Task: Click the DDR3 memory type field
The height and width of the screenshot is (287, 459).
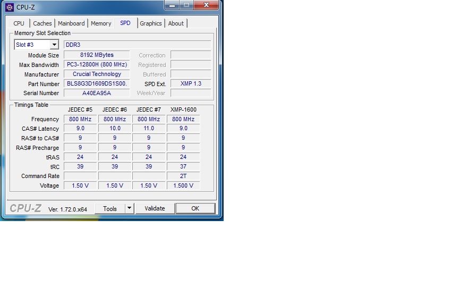Action: [x=137, y=45]
